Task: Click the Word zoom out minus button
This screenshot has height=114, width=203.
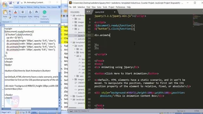Action: (38, 112)
